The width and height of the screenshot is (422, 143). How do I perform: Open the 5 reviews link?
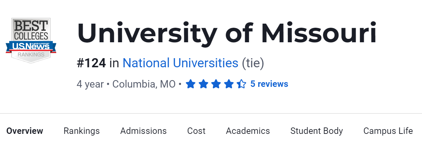pyautogui.click(x=269, y=84)
